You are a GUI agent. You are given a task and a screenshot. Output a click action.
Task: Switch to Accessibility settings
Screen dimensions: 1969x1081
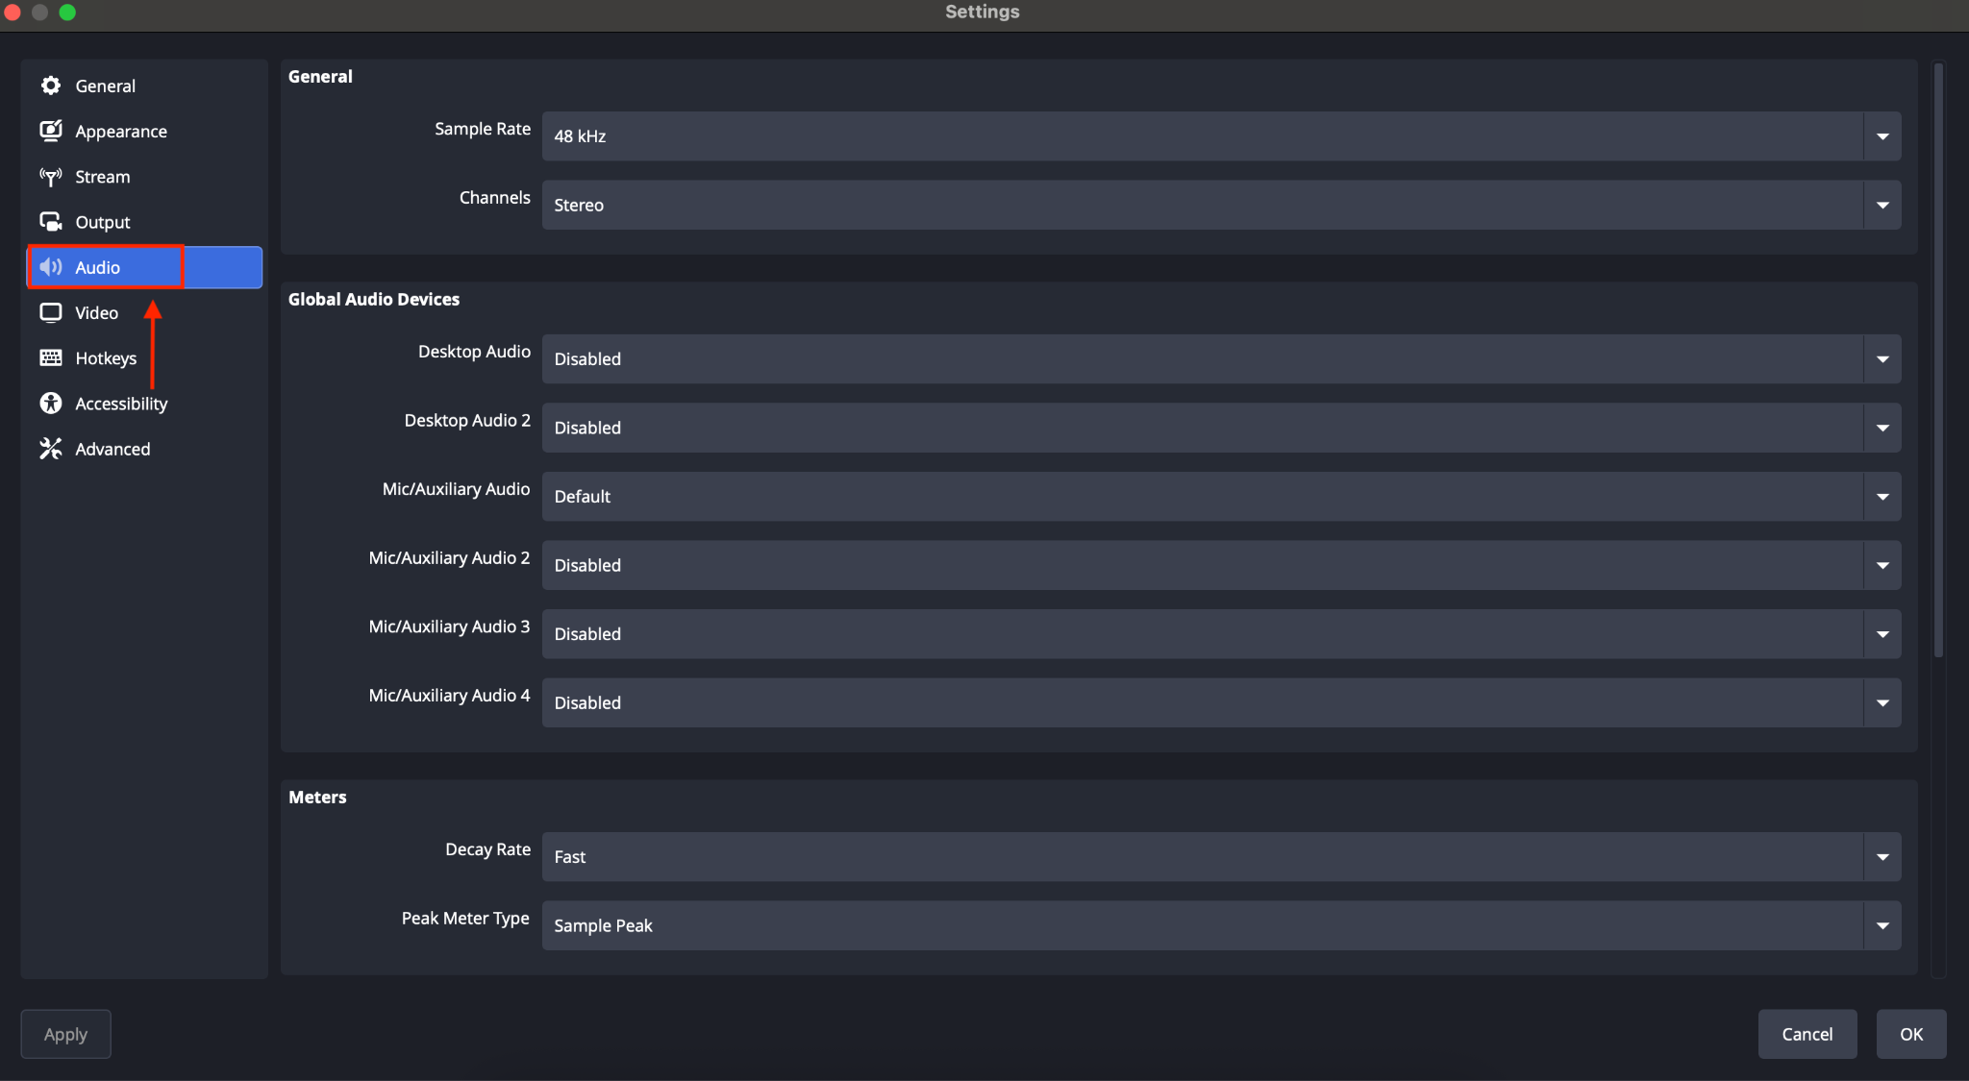pyautogui.click(x=144, y=404)
